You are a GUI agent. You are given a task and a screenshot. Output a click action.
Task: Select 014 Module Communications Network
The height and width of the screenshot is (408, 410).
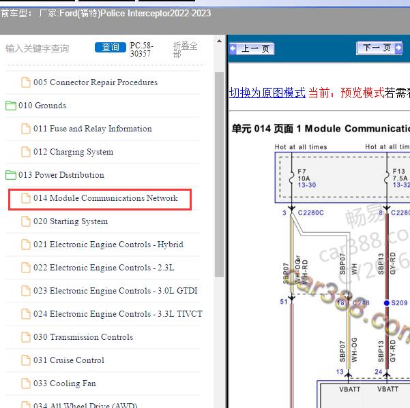click(105, 198)
